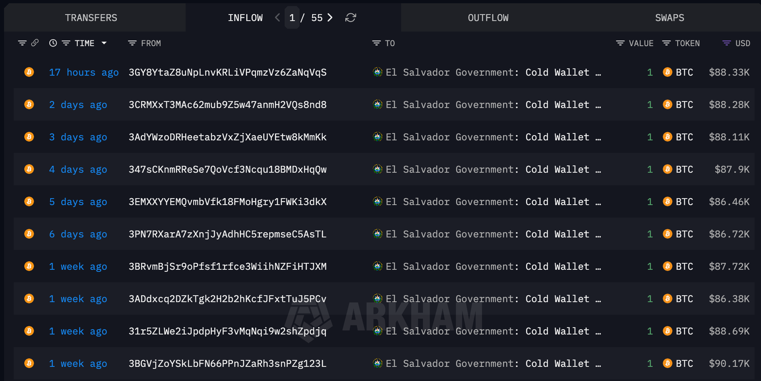This screenshot has width=761, height=381.
Task: Filter by FROM address
Action: tap(132, 43)
